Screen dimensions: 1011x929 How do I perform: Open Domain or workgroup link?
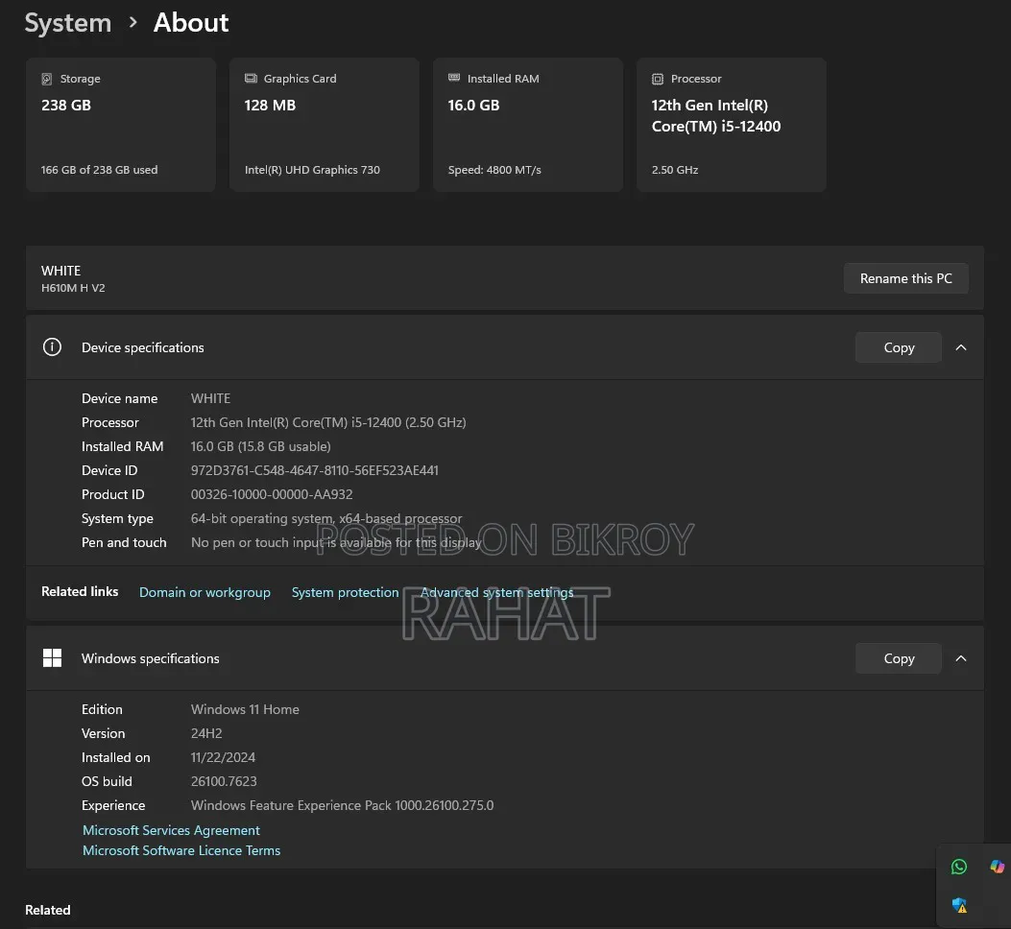click(x=205, y=592)
